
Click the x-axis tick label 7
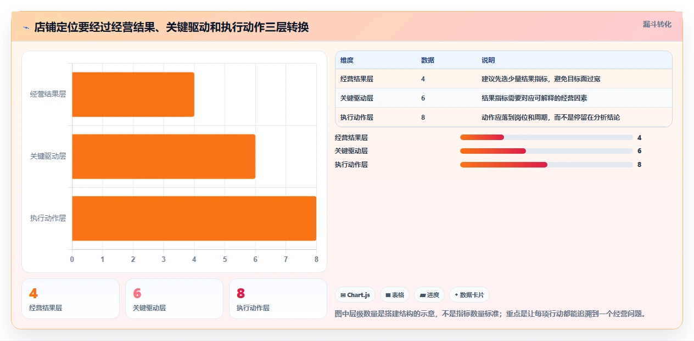[286, 259]
